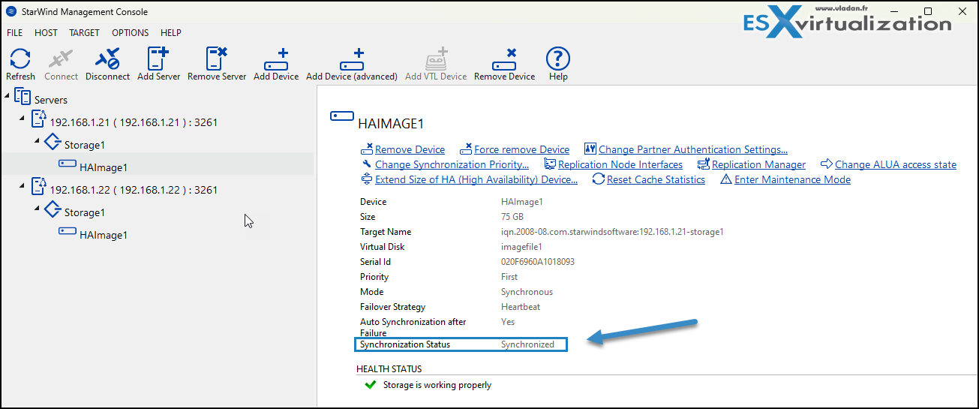Viewport: 979px width, 409px height.
Task: Click Change Synchronization Priority link
Action: [452, 164]
